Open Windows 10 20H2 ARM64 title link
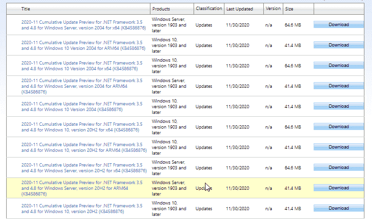The height and width of the screenshot is (223, 372). [x=82, y=147]
